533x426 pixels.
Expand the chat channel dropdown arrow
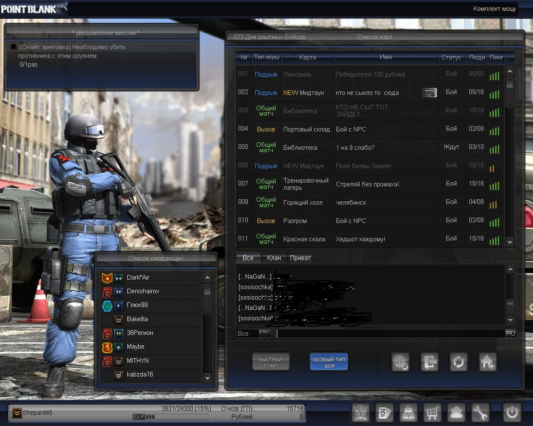coord(264,333)
